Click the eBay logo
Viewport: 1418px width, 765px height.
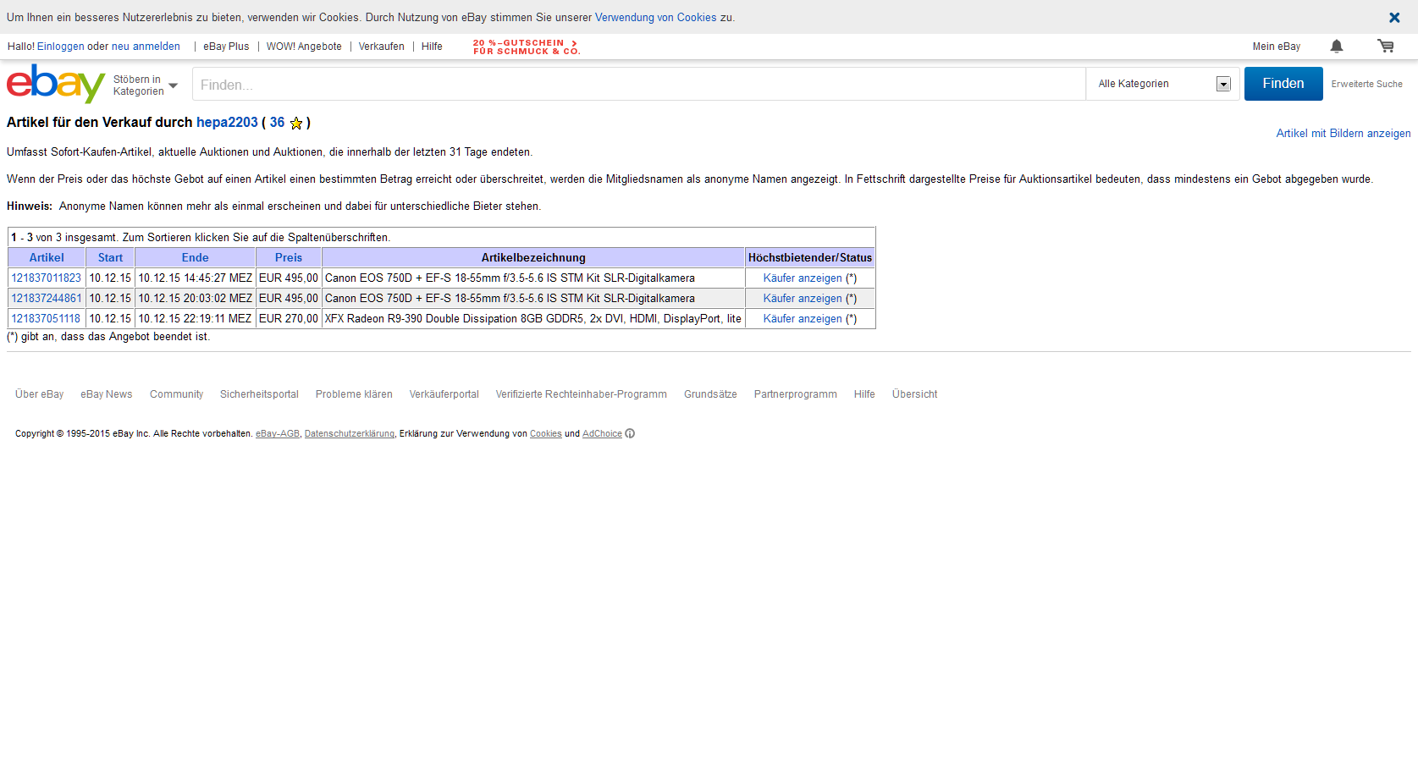click(x=56, y=84)
